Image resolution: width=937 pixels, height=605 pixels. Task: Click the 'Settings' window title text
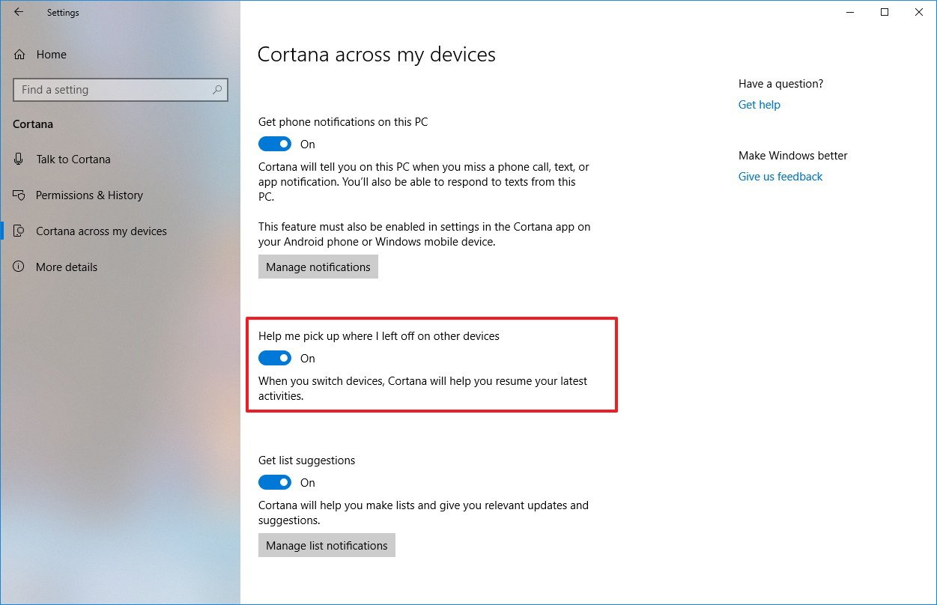63,13
